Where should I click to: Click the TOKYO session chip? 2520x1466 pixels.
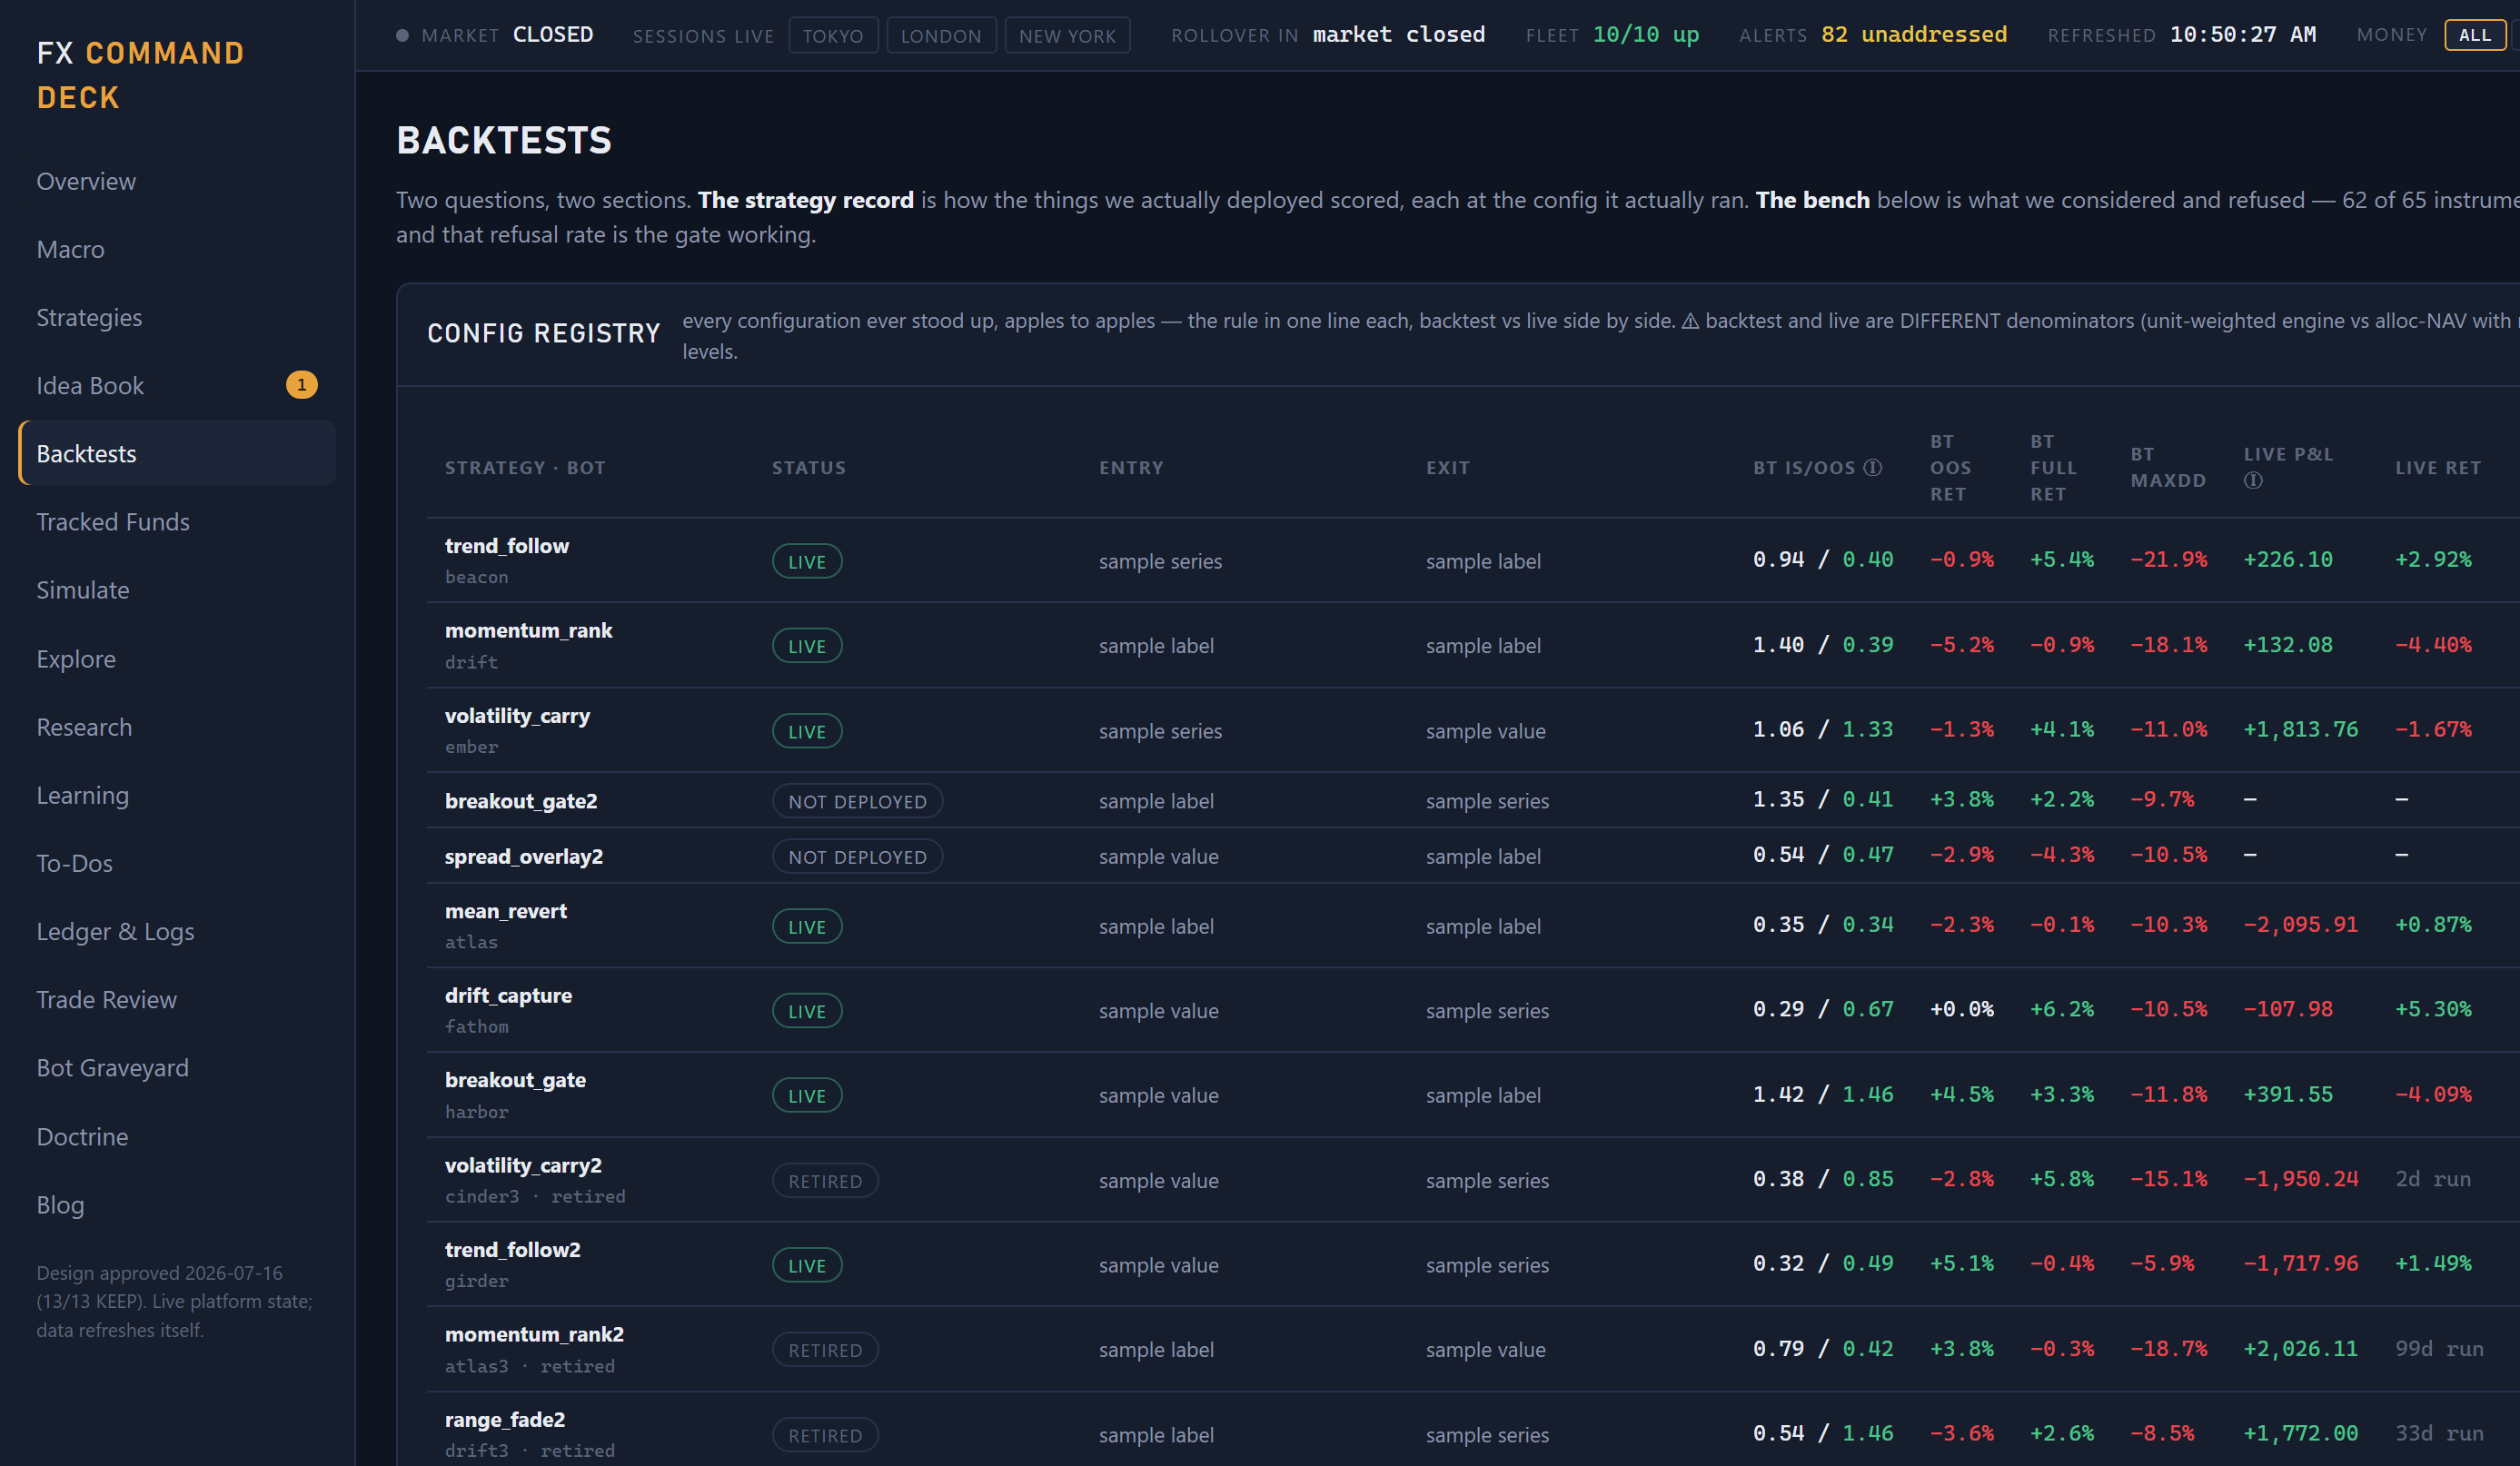click(x=833, y=35)
